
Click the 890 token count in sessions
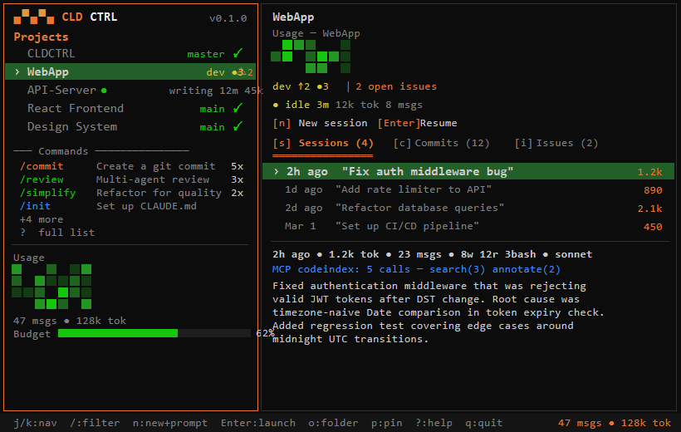[x=653, y=190]
